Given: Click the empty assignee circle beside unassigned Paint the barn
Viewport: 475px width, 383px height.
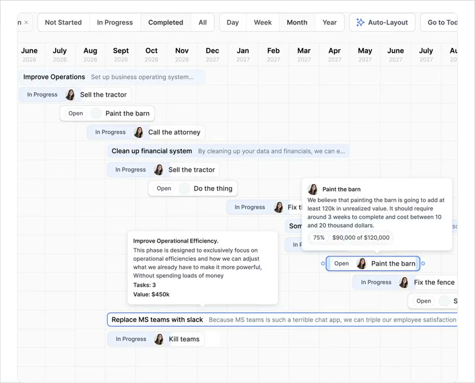Looking at the screenshot, I should [x=96, y=113].
